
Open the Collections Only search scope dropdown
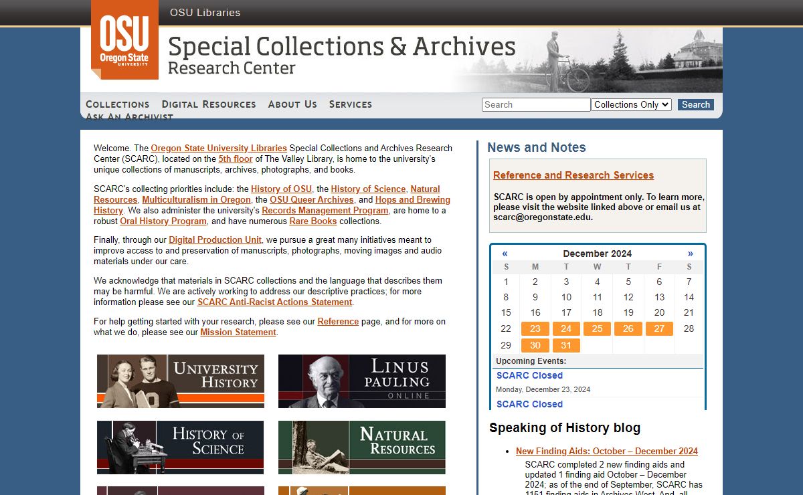631,104
